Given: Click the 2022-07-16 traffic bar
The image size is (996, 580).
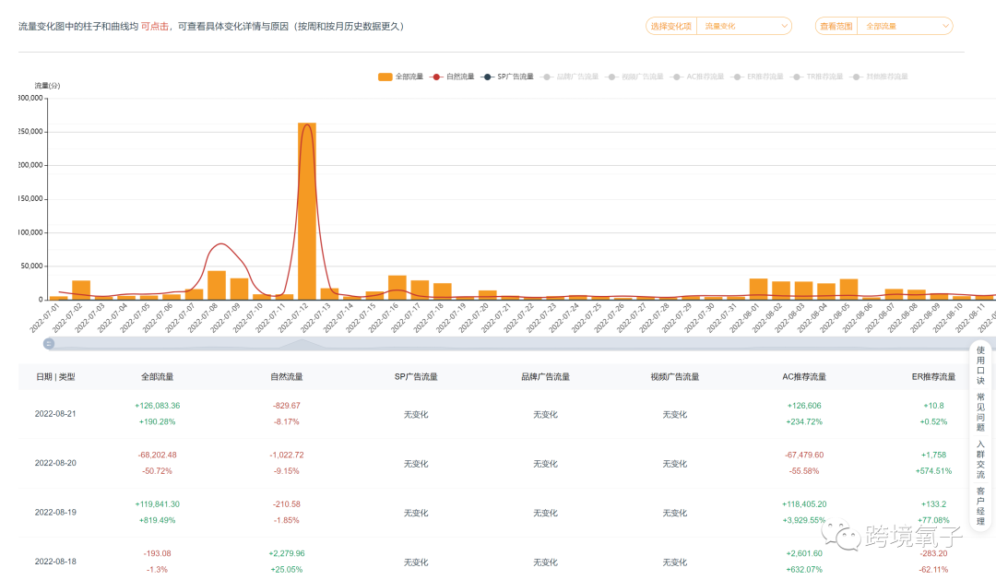Looking at the screenshot, I should coord(397,287).
